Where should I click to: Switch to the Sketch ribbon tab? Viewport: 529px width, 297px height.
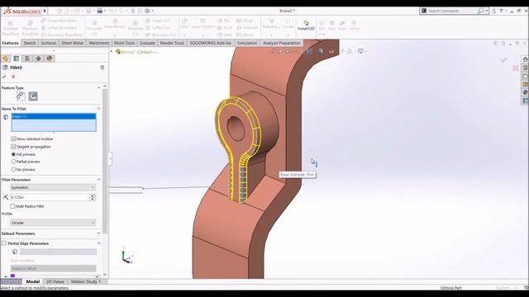30,43
